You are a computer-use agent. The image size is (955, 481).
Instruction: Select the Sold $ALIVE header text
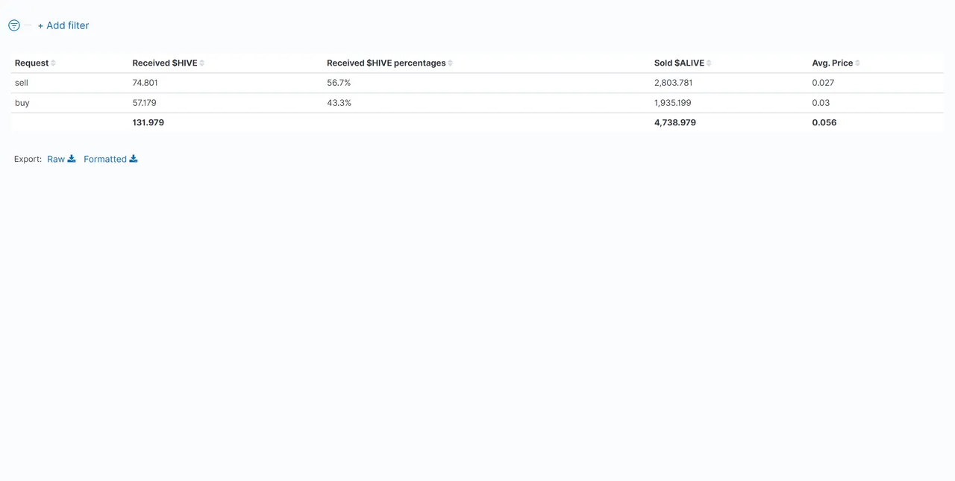679,63
